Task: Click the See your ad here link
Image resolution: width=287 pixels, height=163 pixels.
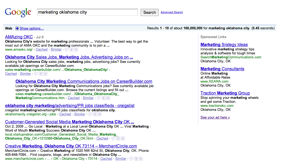Action: [215, 117]
